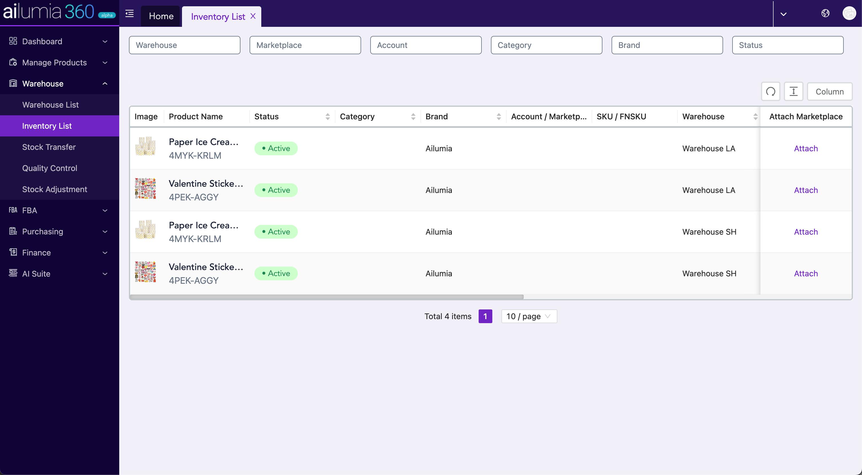
Task: Open the 10 / page size dropdown
Action: coord(529,316)
